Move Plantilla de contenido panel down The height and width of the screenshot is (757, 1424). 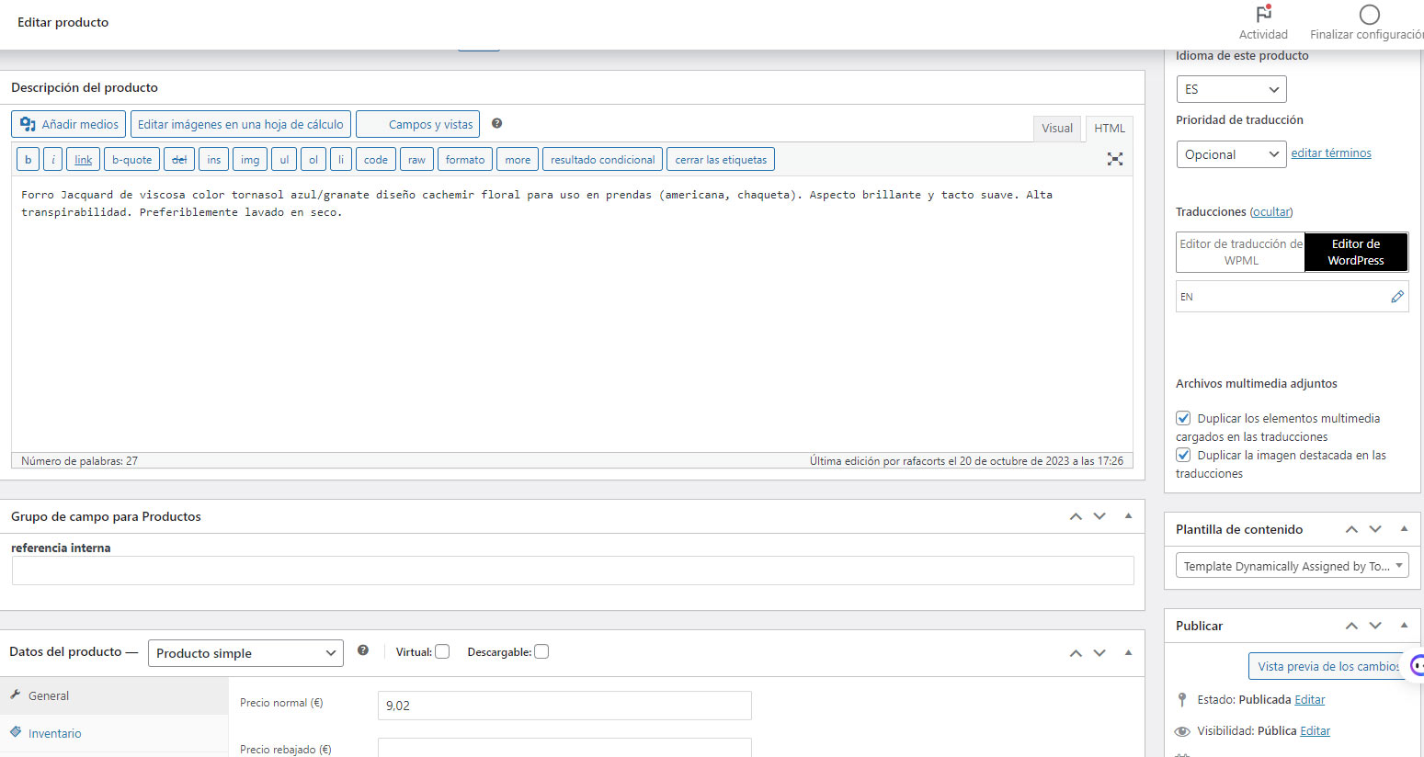coord(1375,529)
